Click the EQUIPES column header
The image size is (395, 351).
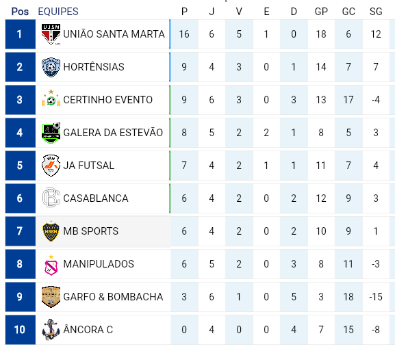[x=58, y=12]
